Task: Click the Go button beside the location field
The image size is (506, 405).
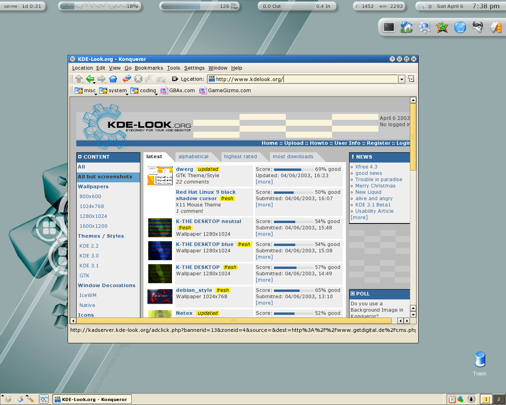Action: (411, 79)
